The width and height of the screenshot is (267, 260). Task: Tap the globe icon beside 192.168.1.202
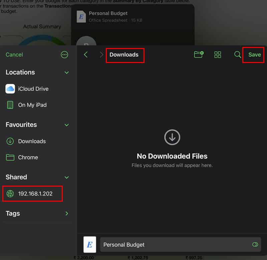10,194
